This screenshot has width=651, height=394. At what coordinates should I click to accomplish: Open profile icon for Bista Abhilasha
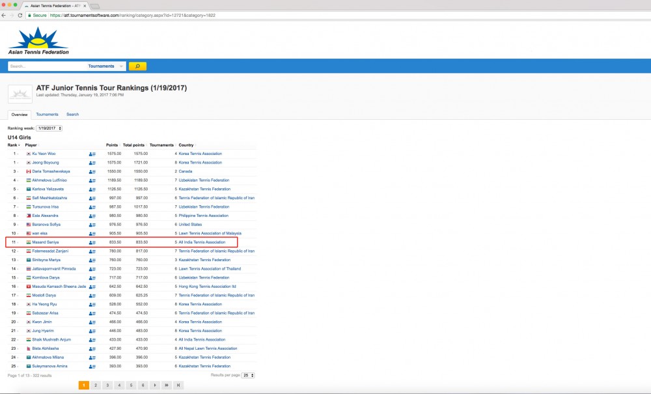pos(92,349)
